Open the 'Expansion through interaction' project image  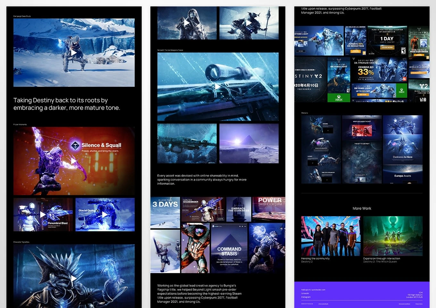pos(393,236)
